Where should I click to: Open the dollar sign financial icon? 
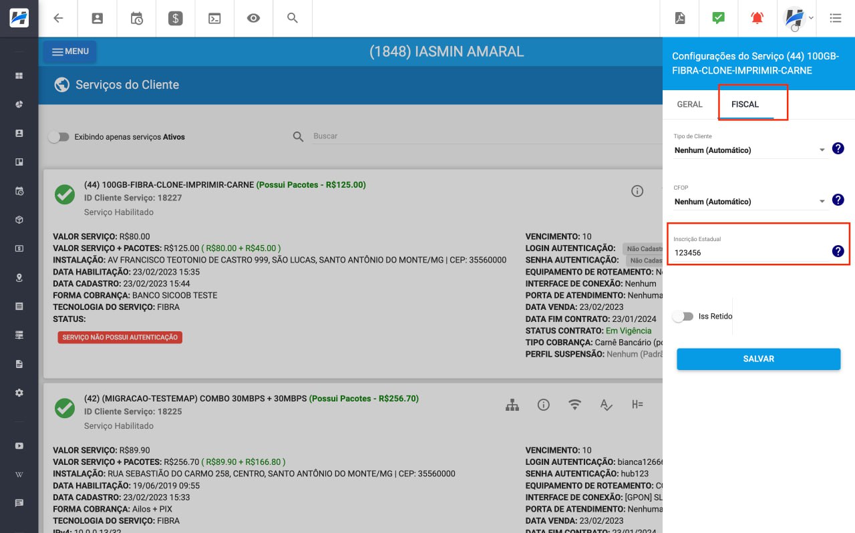(x=175, y=18)
